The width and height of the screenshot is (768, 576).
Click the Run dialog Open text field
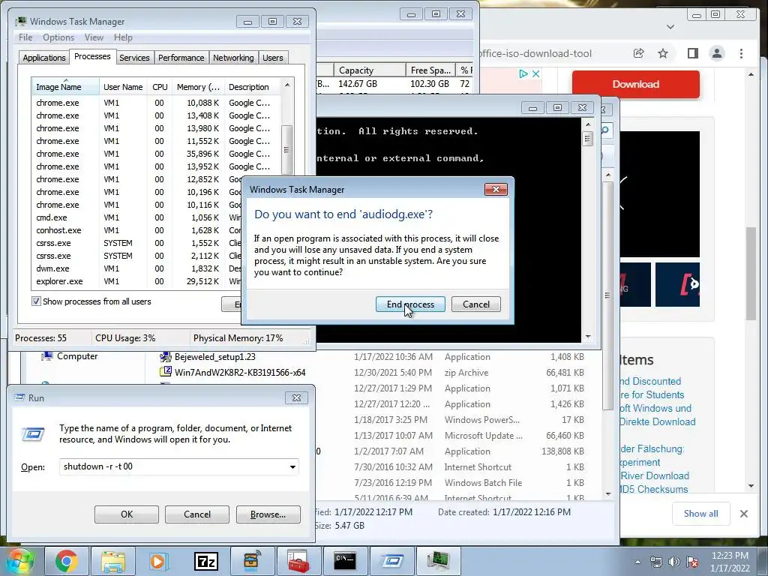173,466
